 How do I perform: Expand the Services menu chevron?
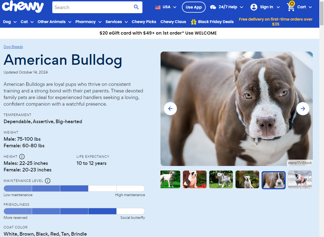pyautogui.click(x=126, y=22)
